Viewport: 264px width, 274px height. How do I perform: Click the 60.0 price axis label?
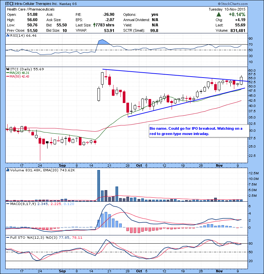point(252,70)
